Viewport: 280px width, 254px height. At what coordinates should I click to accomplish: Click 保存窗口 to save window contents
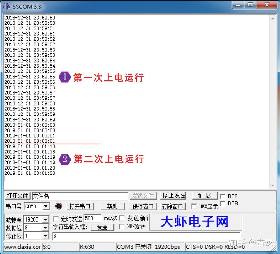pyautogui.click(x=143, y=206)
